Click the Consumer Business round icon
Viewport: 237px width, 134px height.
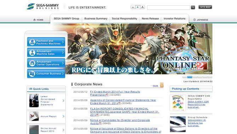coord(32,74)
